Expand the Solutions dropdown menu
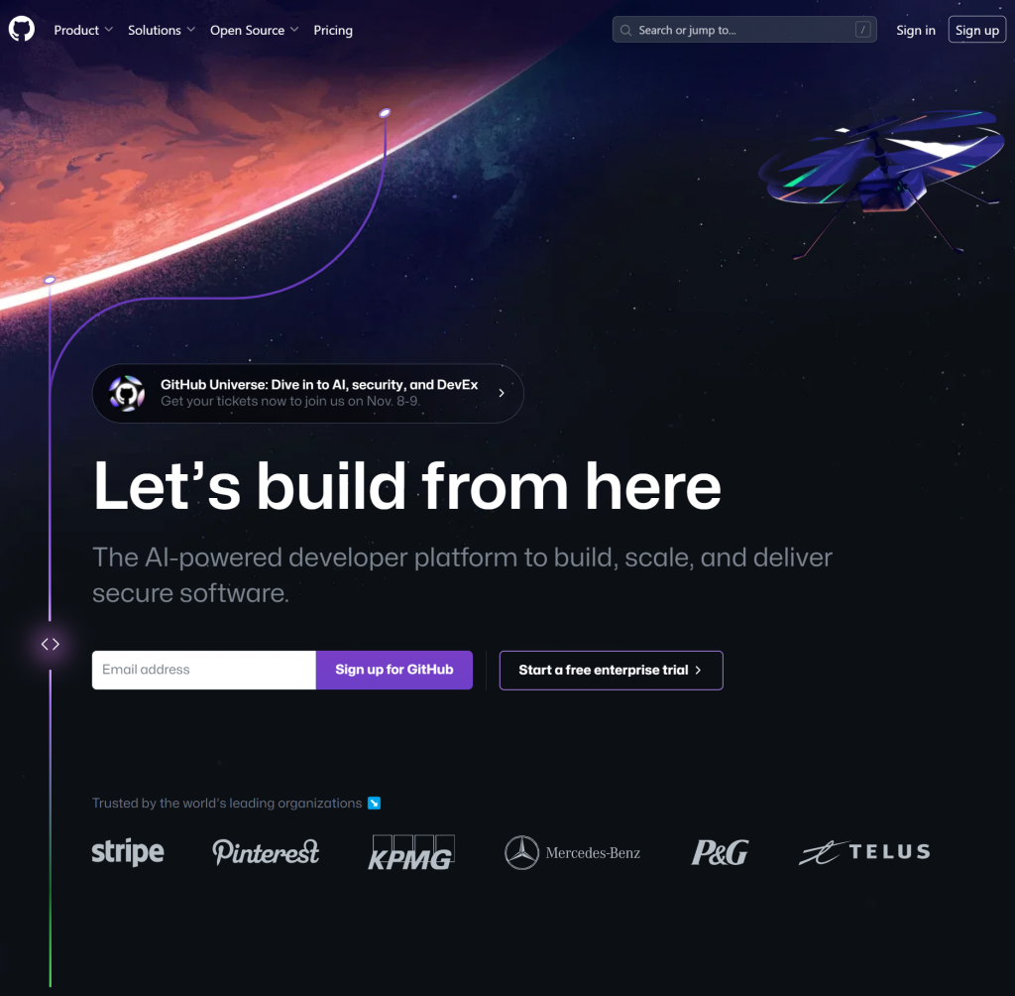The image size is (1015, 996). click(x=162, y=30)
